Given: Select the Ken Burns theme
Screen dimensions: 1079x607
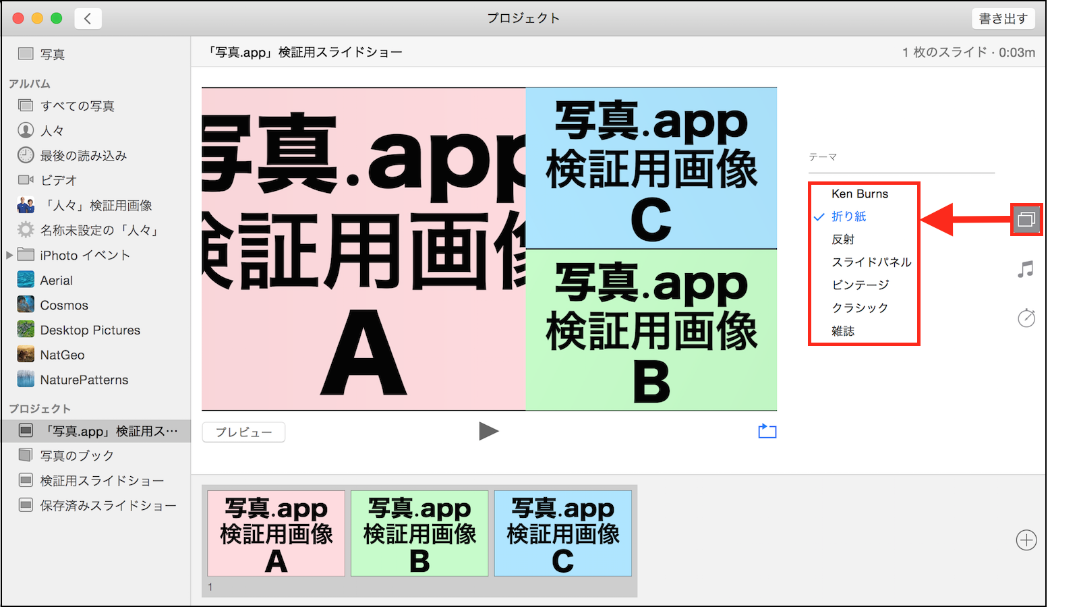Looking at the screenshot, I should pos(859,194).
